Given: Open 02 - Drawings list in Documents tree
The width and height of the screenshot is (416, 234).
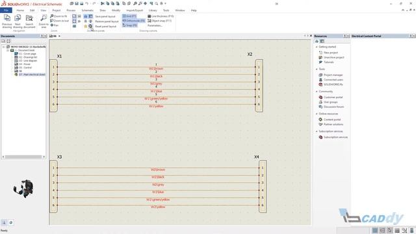Looking at the screenshot, I should click(x=28, y=57).
